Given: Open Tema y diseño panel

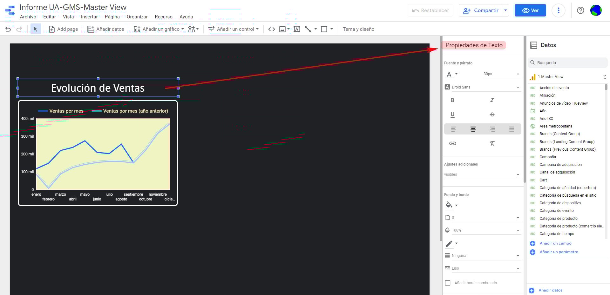Looking at the screenshot, I should tap(358, 29).
